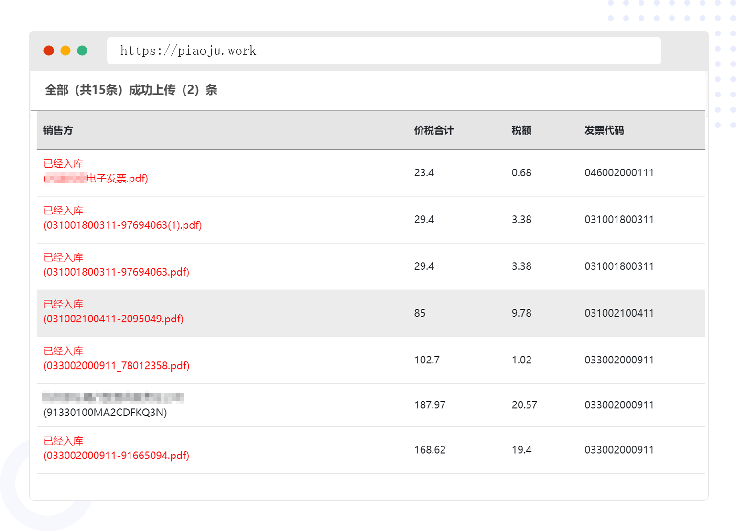Viewport: 736px width, 531px height.
Task: Click the 全部（共15条）summary text
Action: [85, 90]
